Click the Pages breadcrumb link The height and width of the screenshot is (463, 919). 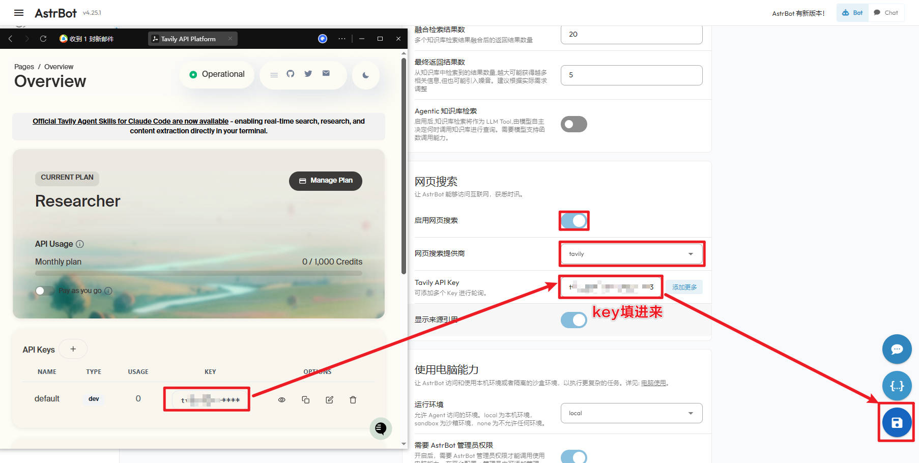point(24,67)
